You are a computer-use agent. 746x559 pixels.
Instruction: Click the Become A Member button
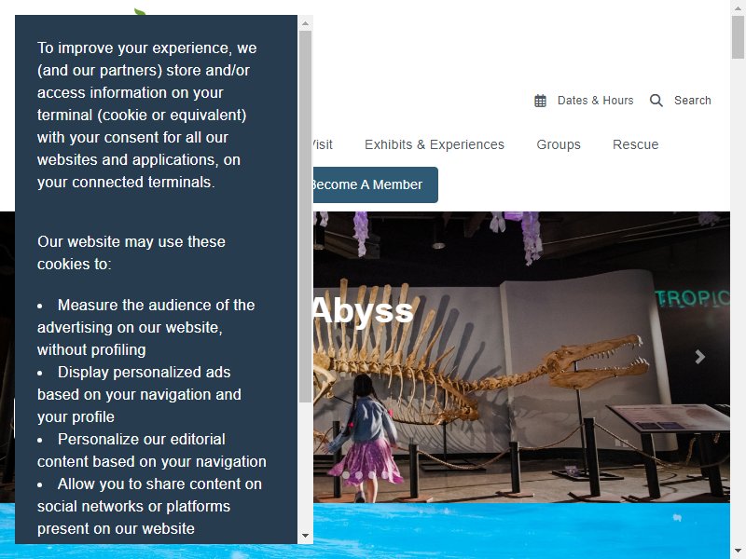click(x=376, y=184)
